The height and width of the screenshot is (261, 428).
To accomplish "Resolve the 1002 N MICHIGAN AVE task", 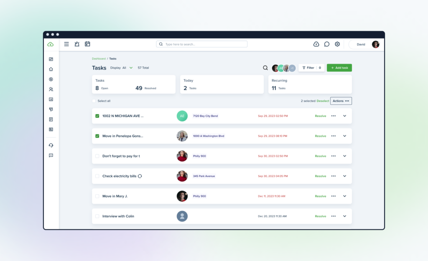I will pos(321,116).
